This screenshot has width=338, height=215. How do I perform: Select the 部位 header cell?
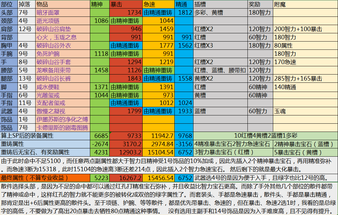9,4
